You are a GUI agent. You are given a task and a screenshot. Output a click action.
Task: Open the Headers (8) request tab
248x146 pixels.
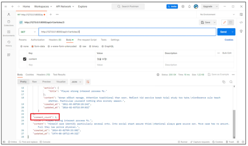[55, 40]
